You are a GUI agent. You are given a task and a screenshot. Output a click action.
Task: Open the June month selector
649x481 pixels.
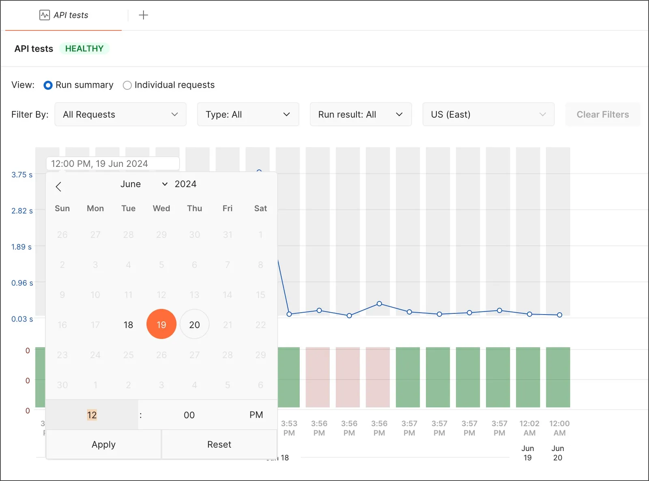[144, 184]
